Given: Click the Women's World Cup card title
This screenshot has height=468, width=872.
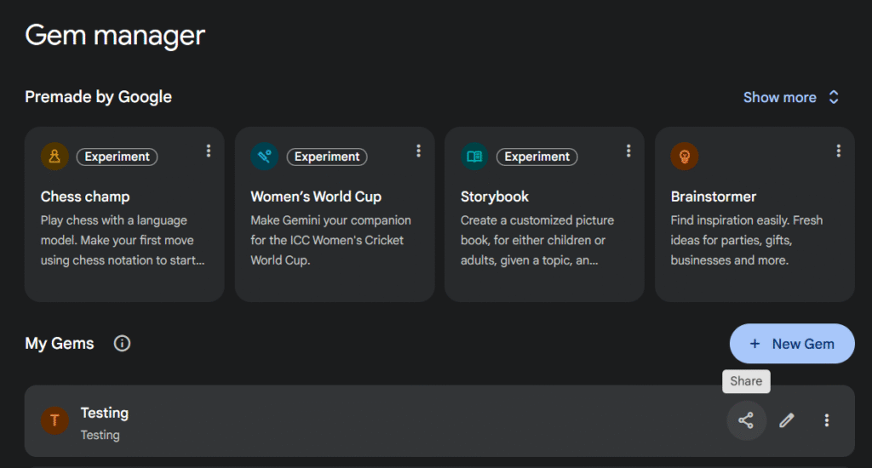Looking at the screenshot, I should [x=316, y=197].
